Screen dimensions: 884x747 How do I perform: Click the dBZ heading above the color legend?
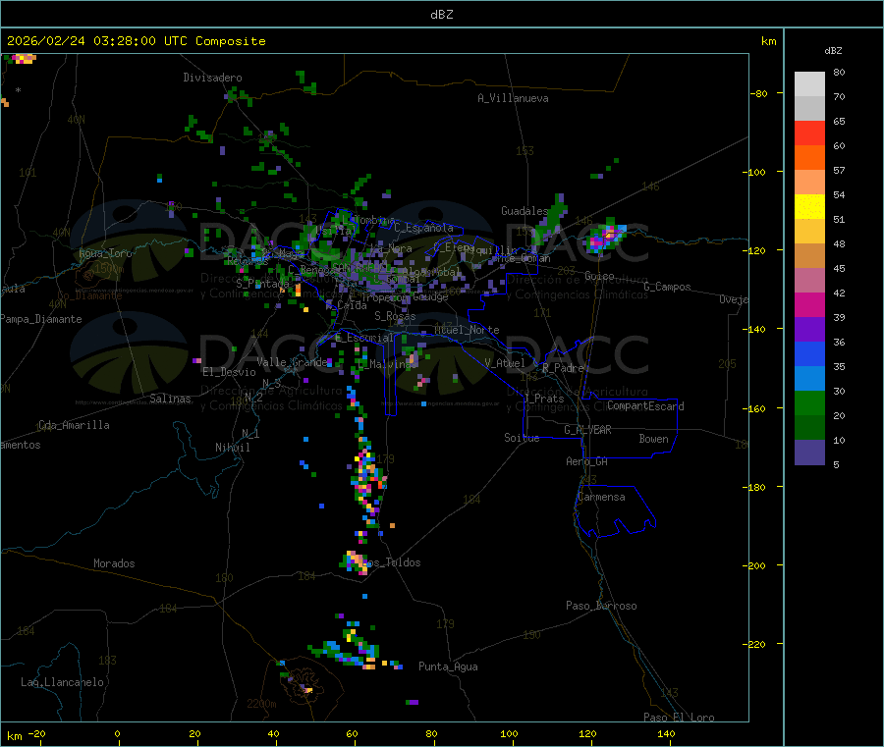coord(833,51)
